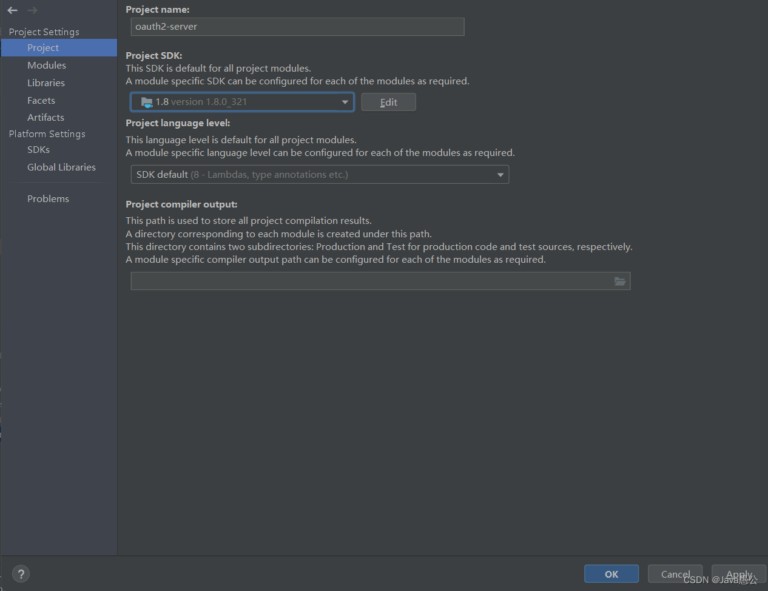The image size is (768, 591).
Task: Go to the Libraries section
Action: [46, 83]
